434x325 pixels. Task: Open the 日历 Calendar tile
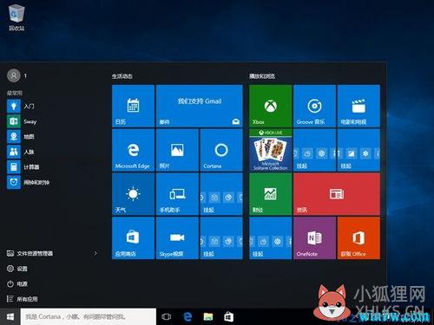pos(133,106)
